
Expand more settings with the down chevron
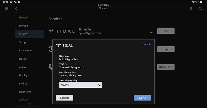29,104
